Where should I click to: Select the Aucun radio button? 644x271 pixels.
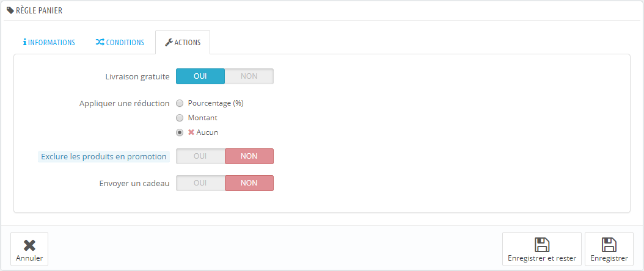coord(180,132)
